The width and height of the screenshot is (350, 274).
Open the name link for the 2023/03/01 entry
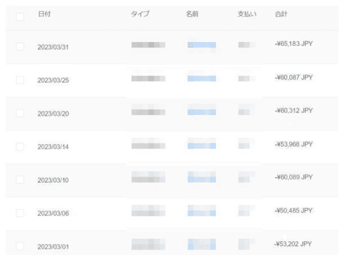(x=201, y=244)
